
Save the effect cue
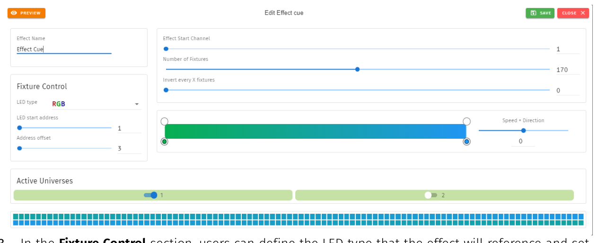coord(540,13)
